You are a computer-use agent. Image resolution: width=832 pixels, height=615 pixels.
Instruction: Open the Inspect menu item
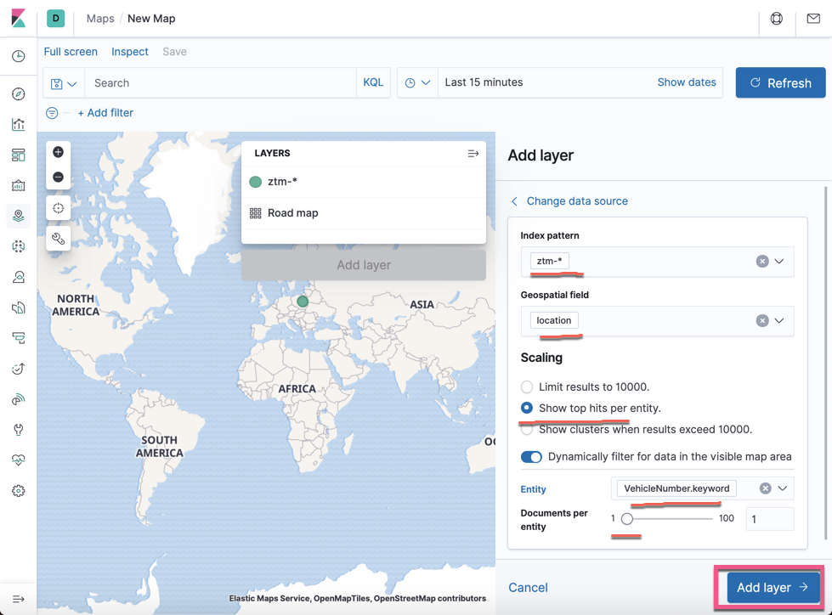[x=130, y=52]
